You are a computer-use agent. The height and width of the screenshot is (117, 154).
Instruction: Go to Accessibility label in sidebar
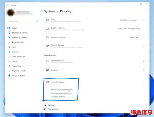coord(17,66)
